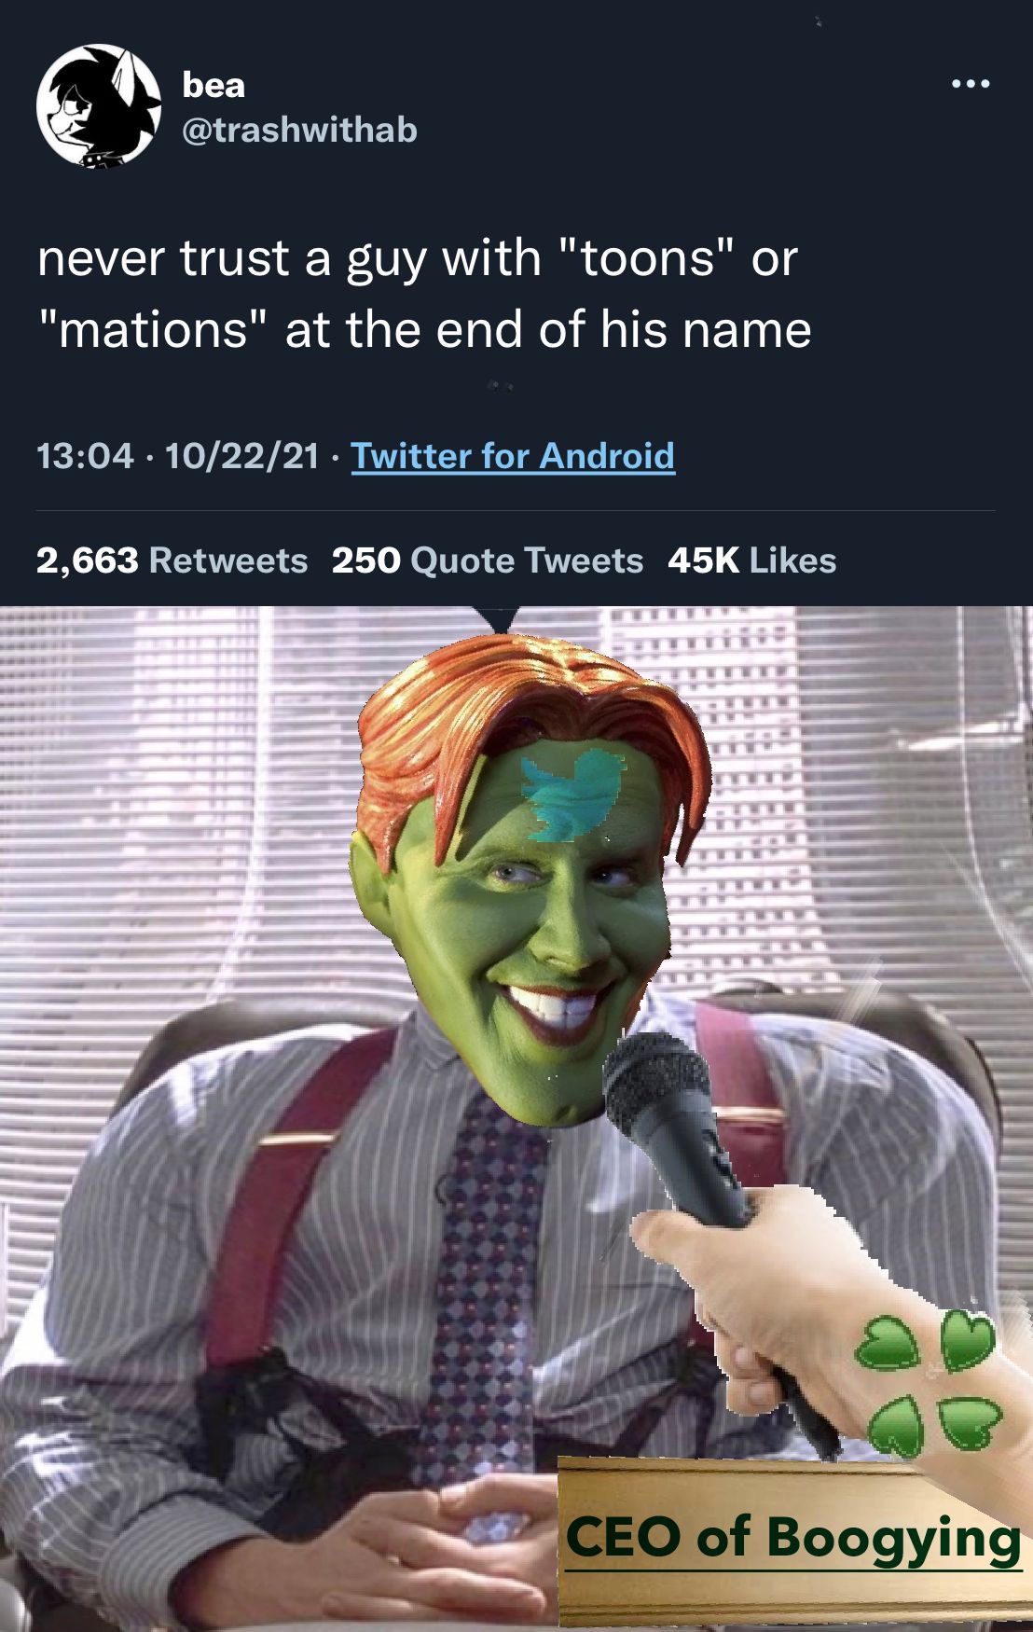
Task: Click the 10/22/21 date of the tweet
Action: [242, 456]
